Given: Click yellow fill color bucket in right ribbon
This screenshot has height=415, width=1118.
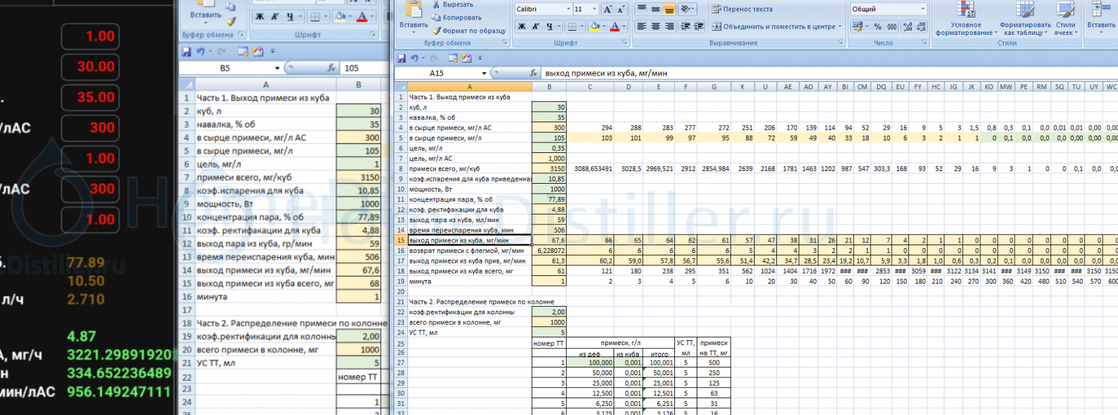Looking at the screenshot, I should (594, 27).
